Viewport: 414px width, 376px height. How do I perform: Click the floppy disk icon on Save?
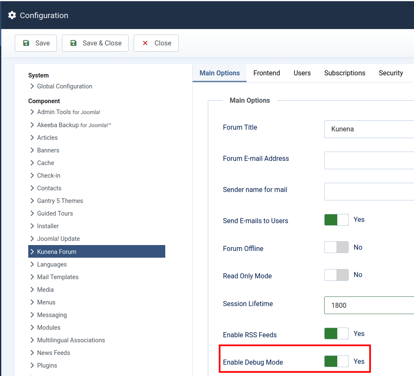[26, 43]
